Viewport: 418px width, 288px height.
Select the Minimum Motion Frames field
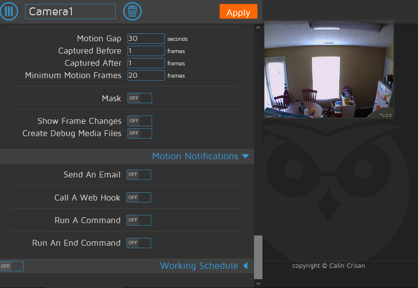click(x=146, y=75)
